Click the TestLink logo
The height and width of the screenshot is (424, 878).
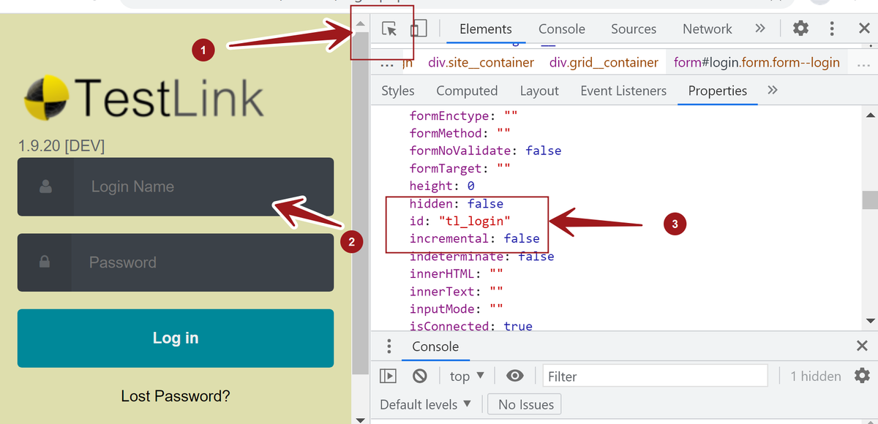pos(143,98)
